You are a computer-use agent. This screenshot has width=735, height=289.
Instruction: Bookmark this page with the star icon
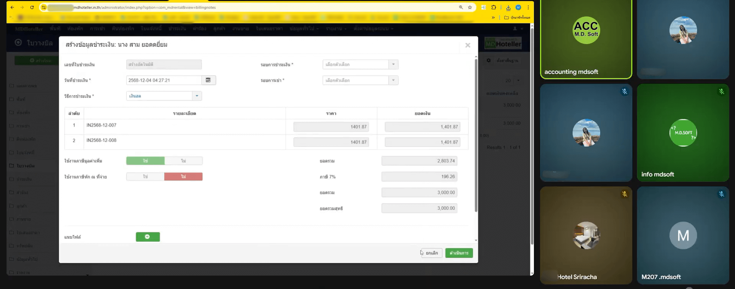click(x=470, y=7)
